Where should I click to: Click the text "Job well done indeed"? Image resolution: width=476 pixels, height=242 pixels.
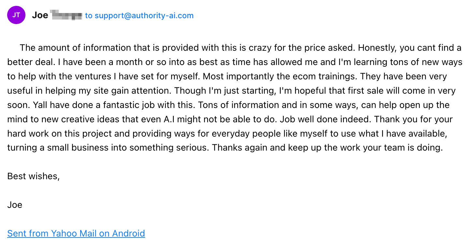coord(324,119)
